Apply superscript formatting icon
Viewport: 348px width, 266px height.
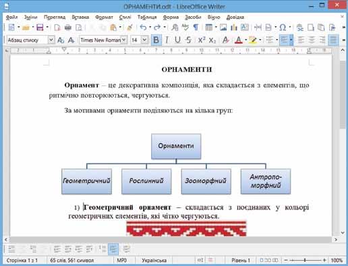[x=202, y=40]
